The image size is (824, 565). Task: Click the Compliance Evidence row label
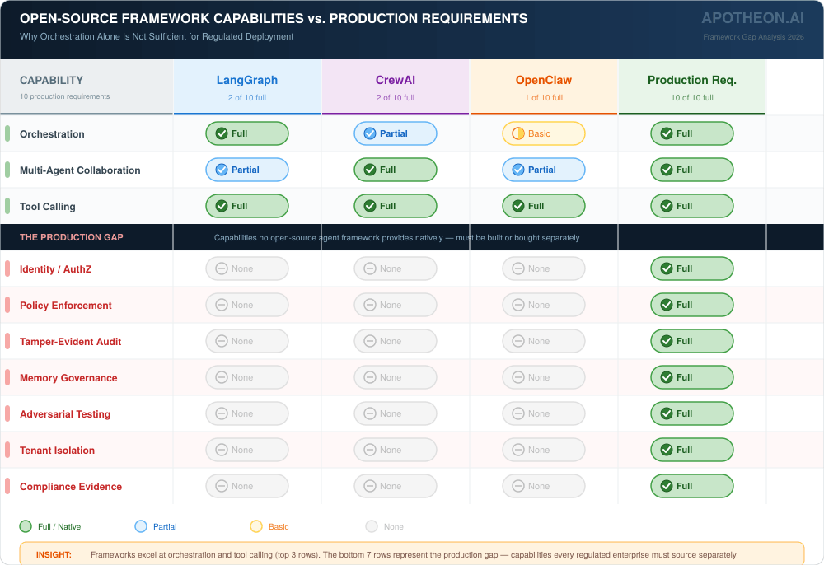tap(71, 487)
